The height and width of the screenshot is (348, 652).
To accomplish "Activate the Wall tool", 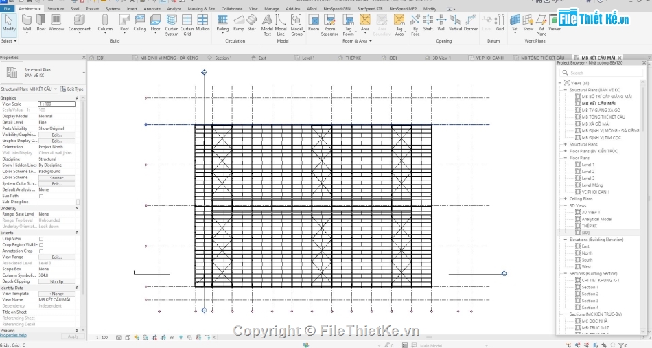I will click(x=27, y=23).
